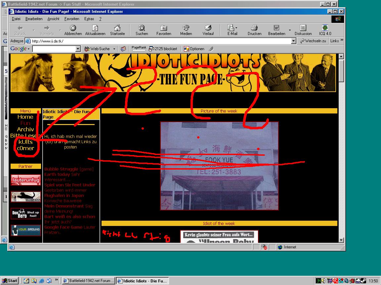Click the Google toolbar news icon
381x285 pixels.
coord(123,49)
